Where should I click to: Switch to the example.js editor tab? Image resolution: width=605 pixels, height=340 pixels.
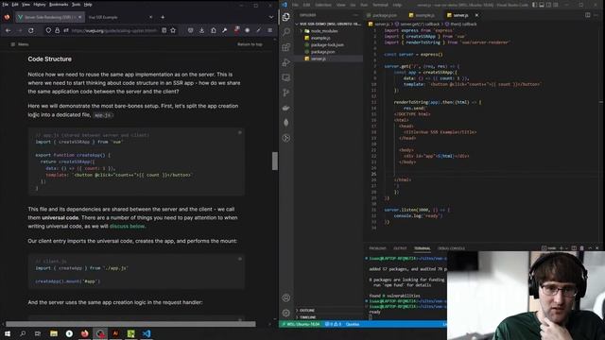pos(423,15)
